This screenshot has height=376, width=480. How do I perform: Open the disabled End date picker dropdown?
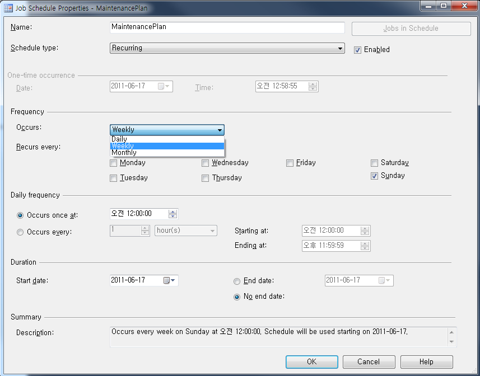point(384,280)
